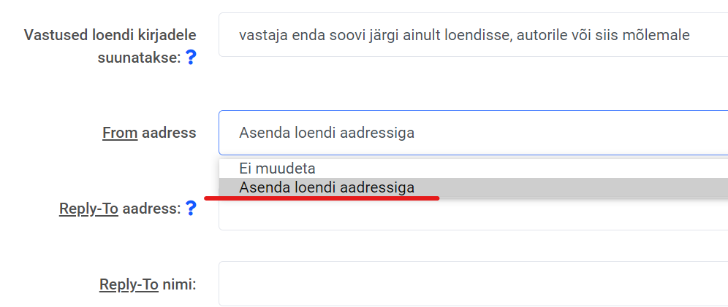
Task: Click question mark icon next to Reply-To aadress
Action: (191, 209)
